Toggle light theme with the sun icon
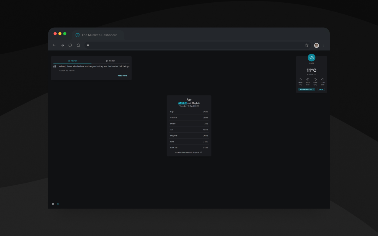 pos(58,204)
